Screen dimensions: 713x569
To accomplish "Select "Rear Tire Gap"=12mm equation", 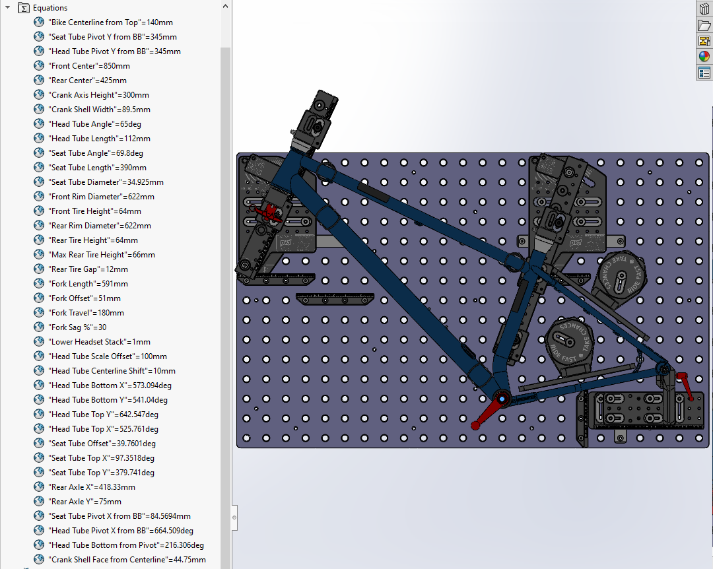I will click(89, 269).
